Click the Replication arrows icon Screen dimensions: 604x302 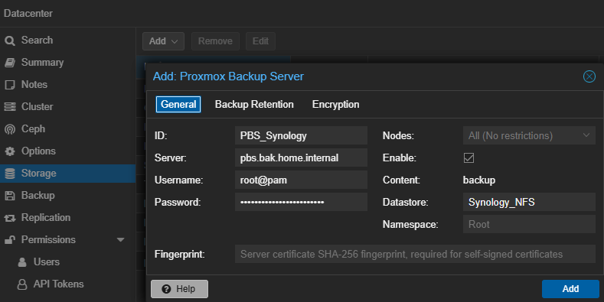10,218
